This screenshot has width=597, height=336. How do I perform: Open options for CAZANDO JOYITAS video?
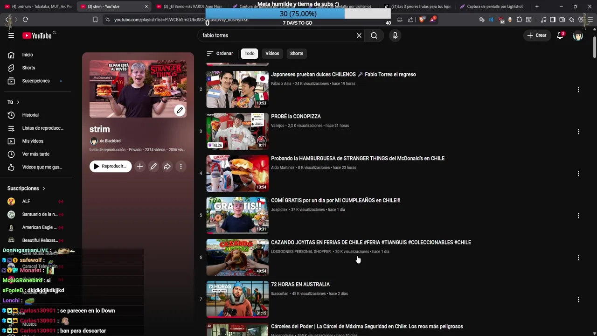tap(578, 258)
